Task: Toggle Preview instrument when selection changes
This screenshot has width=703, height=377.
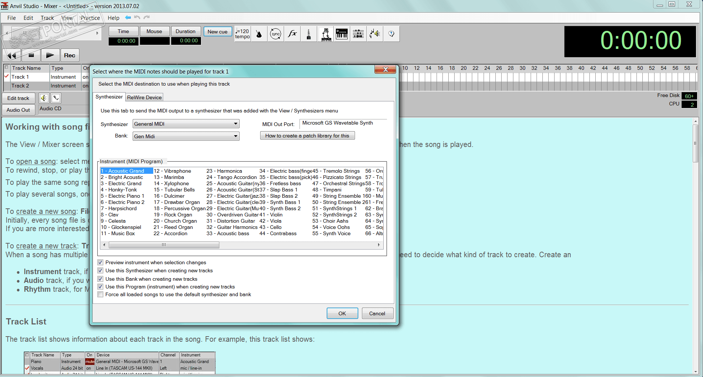Action: pyautogui.click(x=100, y=262)
